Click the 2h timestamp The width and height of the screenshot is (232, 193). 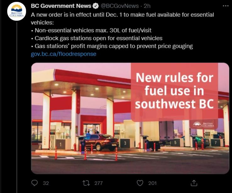click(x=147, y=6)
